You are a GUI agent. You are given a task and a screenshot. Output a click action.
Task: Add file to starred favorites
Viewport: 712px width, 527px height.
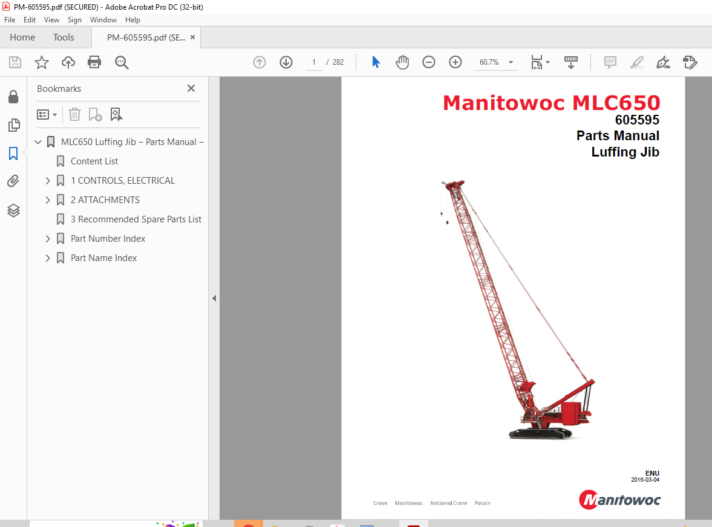tap(42, 62)
